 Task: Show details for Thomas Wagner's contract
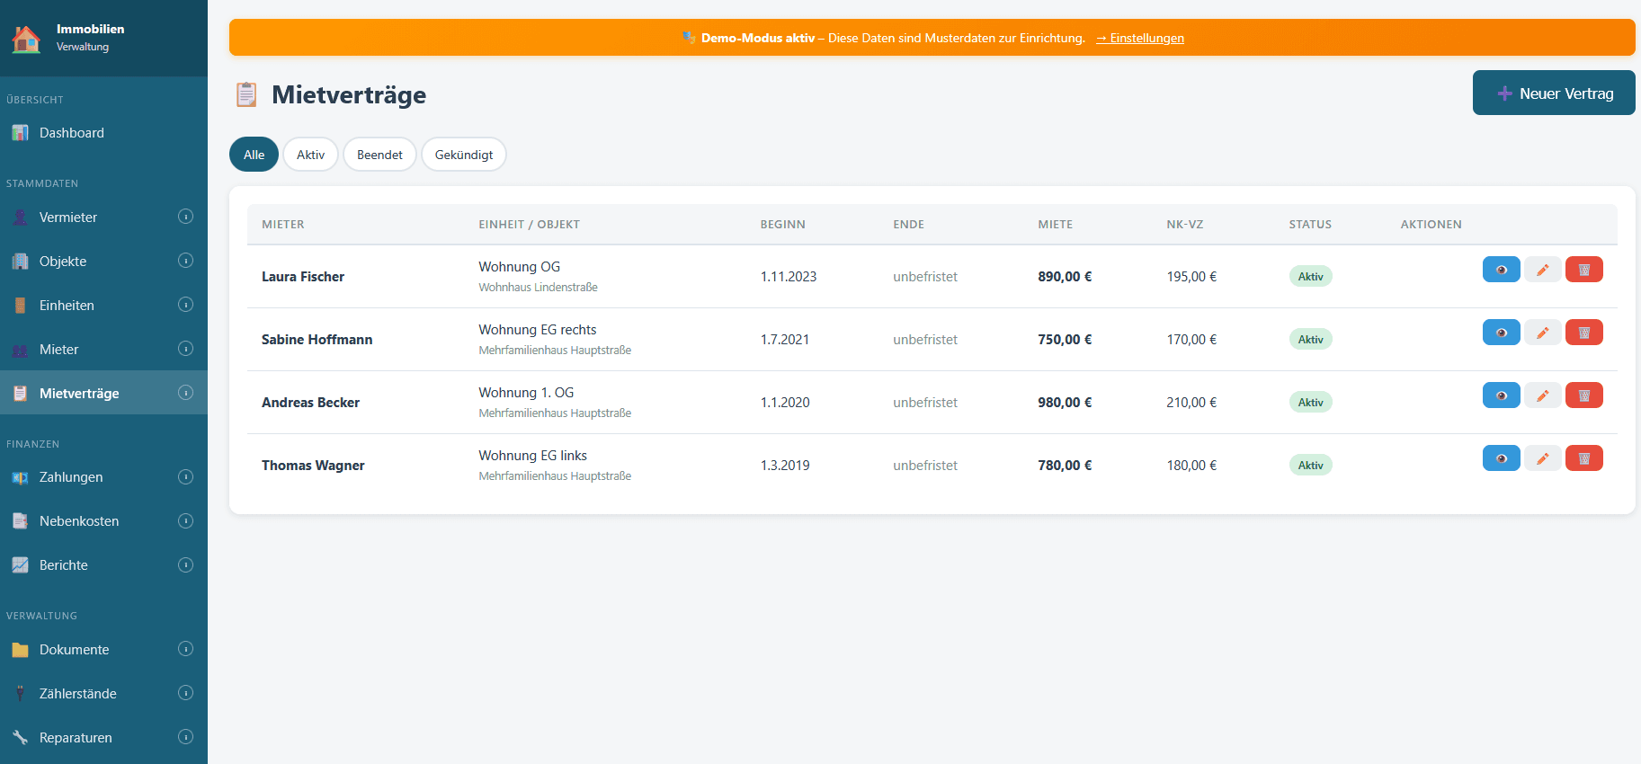(x=1501, y=458)
